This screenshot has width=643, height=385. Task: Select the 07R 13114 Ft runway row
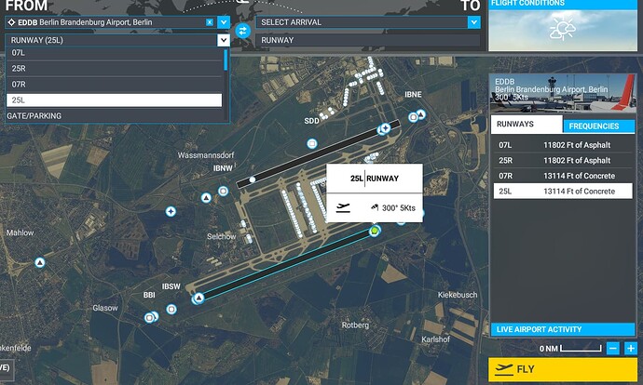click(x=562, y=176)
